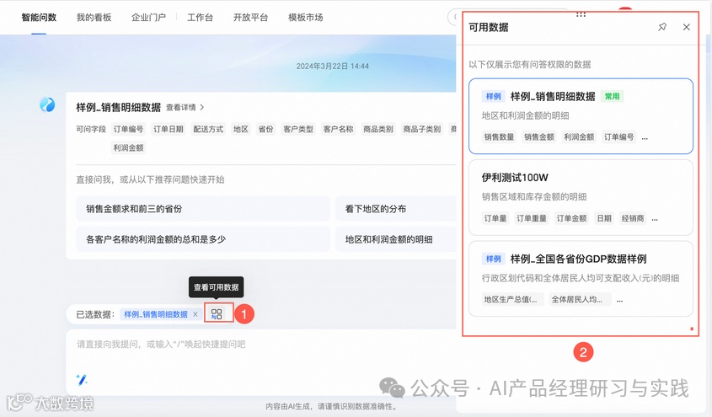
Task: Click 商品子类别 field tag
Action: [422, 130]
